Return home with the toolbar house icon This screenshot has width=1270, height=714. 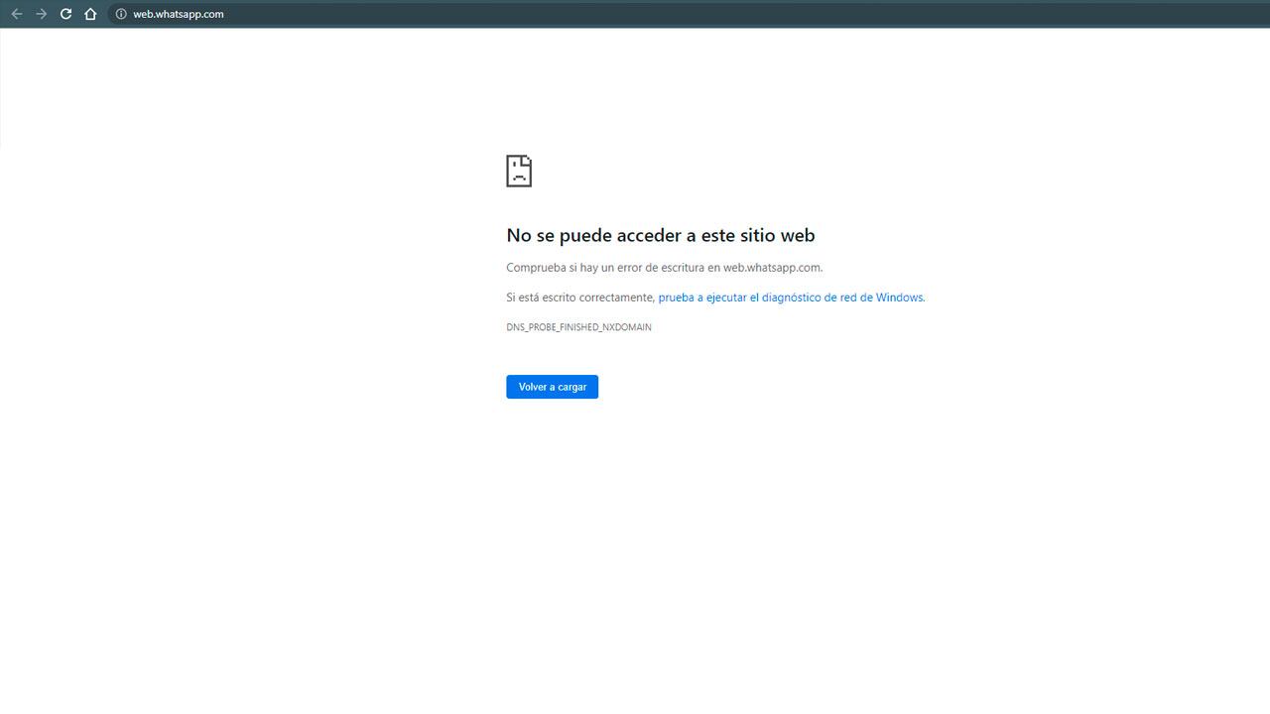click(x=89, y=14)
